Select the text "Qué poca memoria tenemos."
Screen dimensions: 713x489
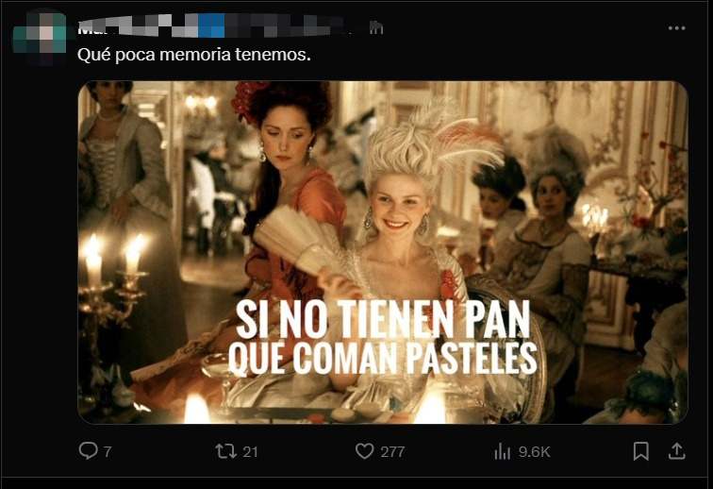(194, 55)
